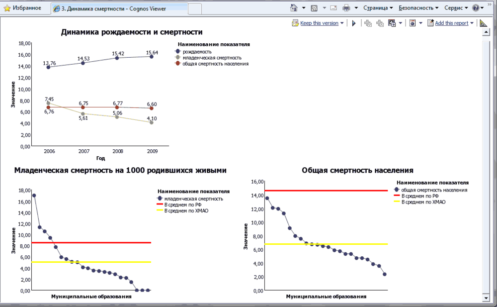Expand the view format dropdown arrow
497x307 pixels.
(x=420, y=23)
